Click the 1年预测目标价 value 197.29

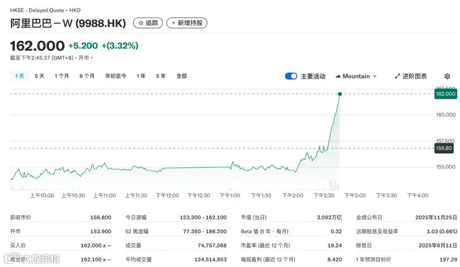point(448,259)
